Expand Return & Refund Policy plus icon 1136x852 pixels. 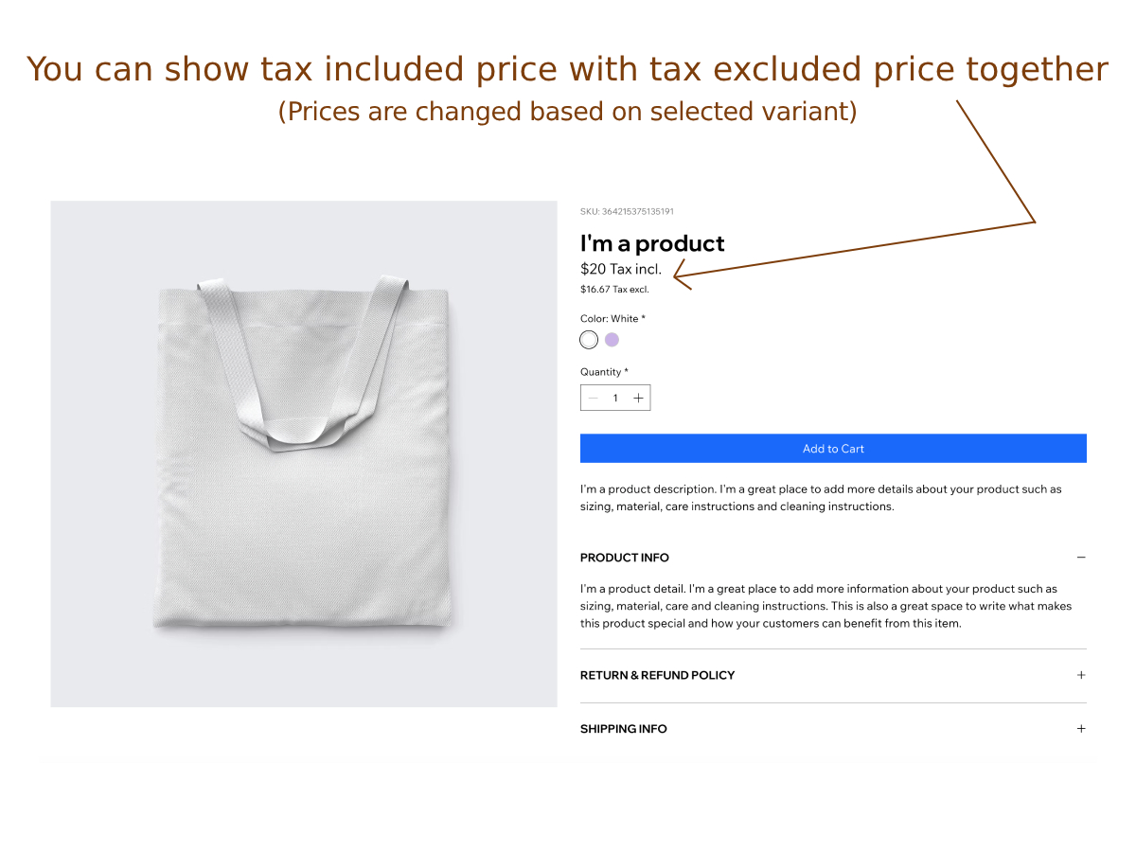click(x=1081, y=675)
